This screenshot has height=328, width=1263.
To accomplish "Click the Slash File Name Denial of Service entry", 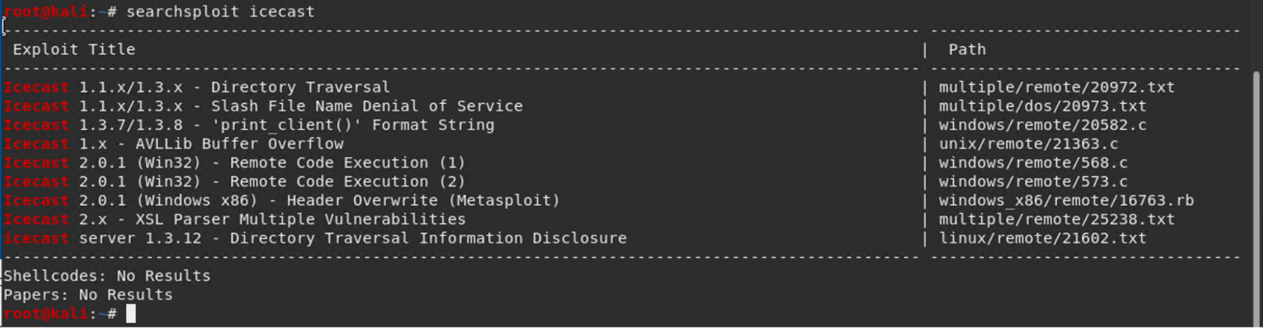I will tap(263, 106).
